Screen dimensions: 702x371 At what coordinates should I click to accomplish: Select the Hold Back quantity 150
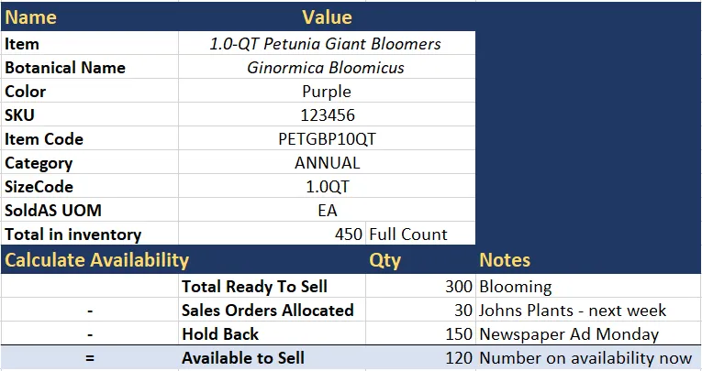(x=420, y=333)
